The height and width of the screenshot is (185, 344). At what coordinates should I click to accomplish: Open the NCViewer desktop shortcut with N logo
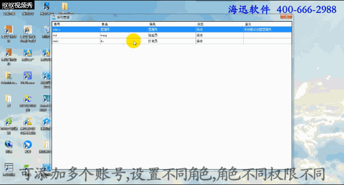click(27, 78)
